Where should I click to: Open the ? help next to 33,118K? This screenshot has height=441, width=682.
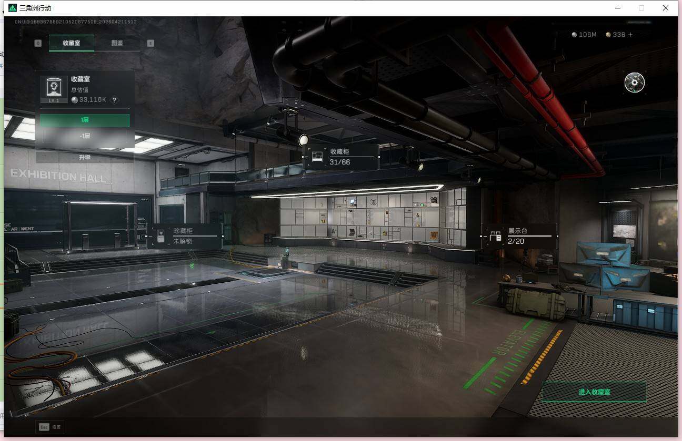point(114,100)
